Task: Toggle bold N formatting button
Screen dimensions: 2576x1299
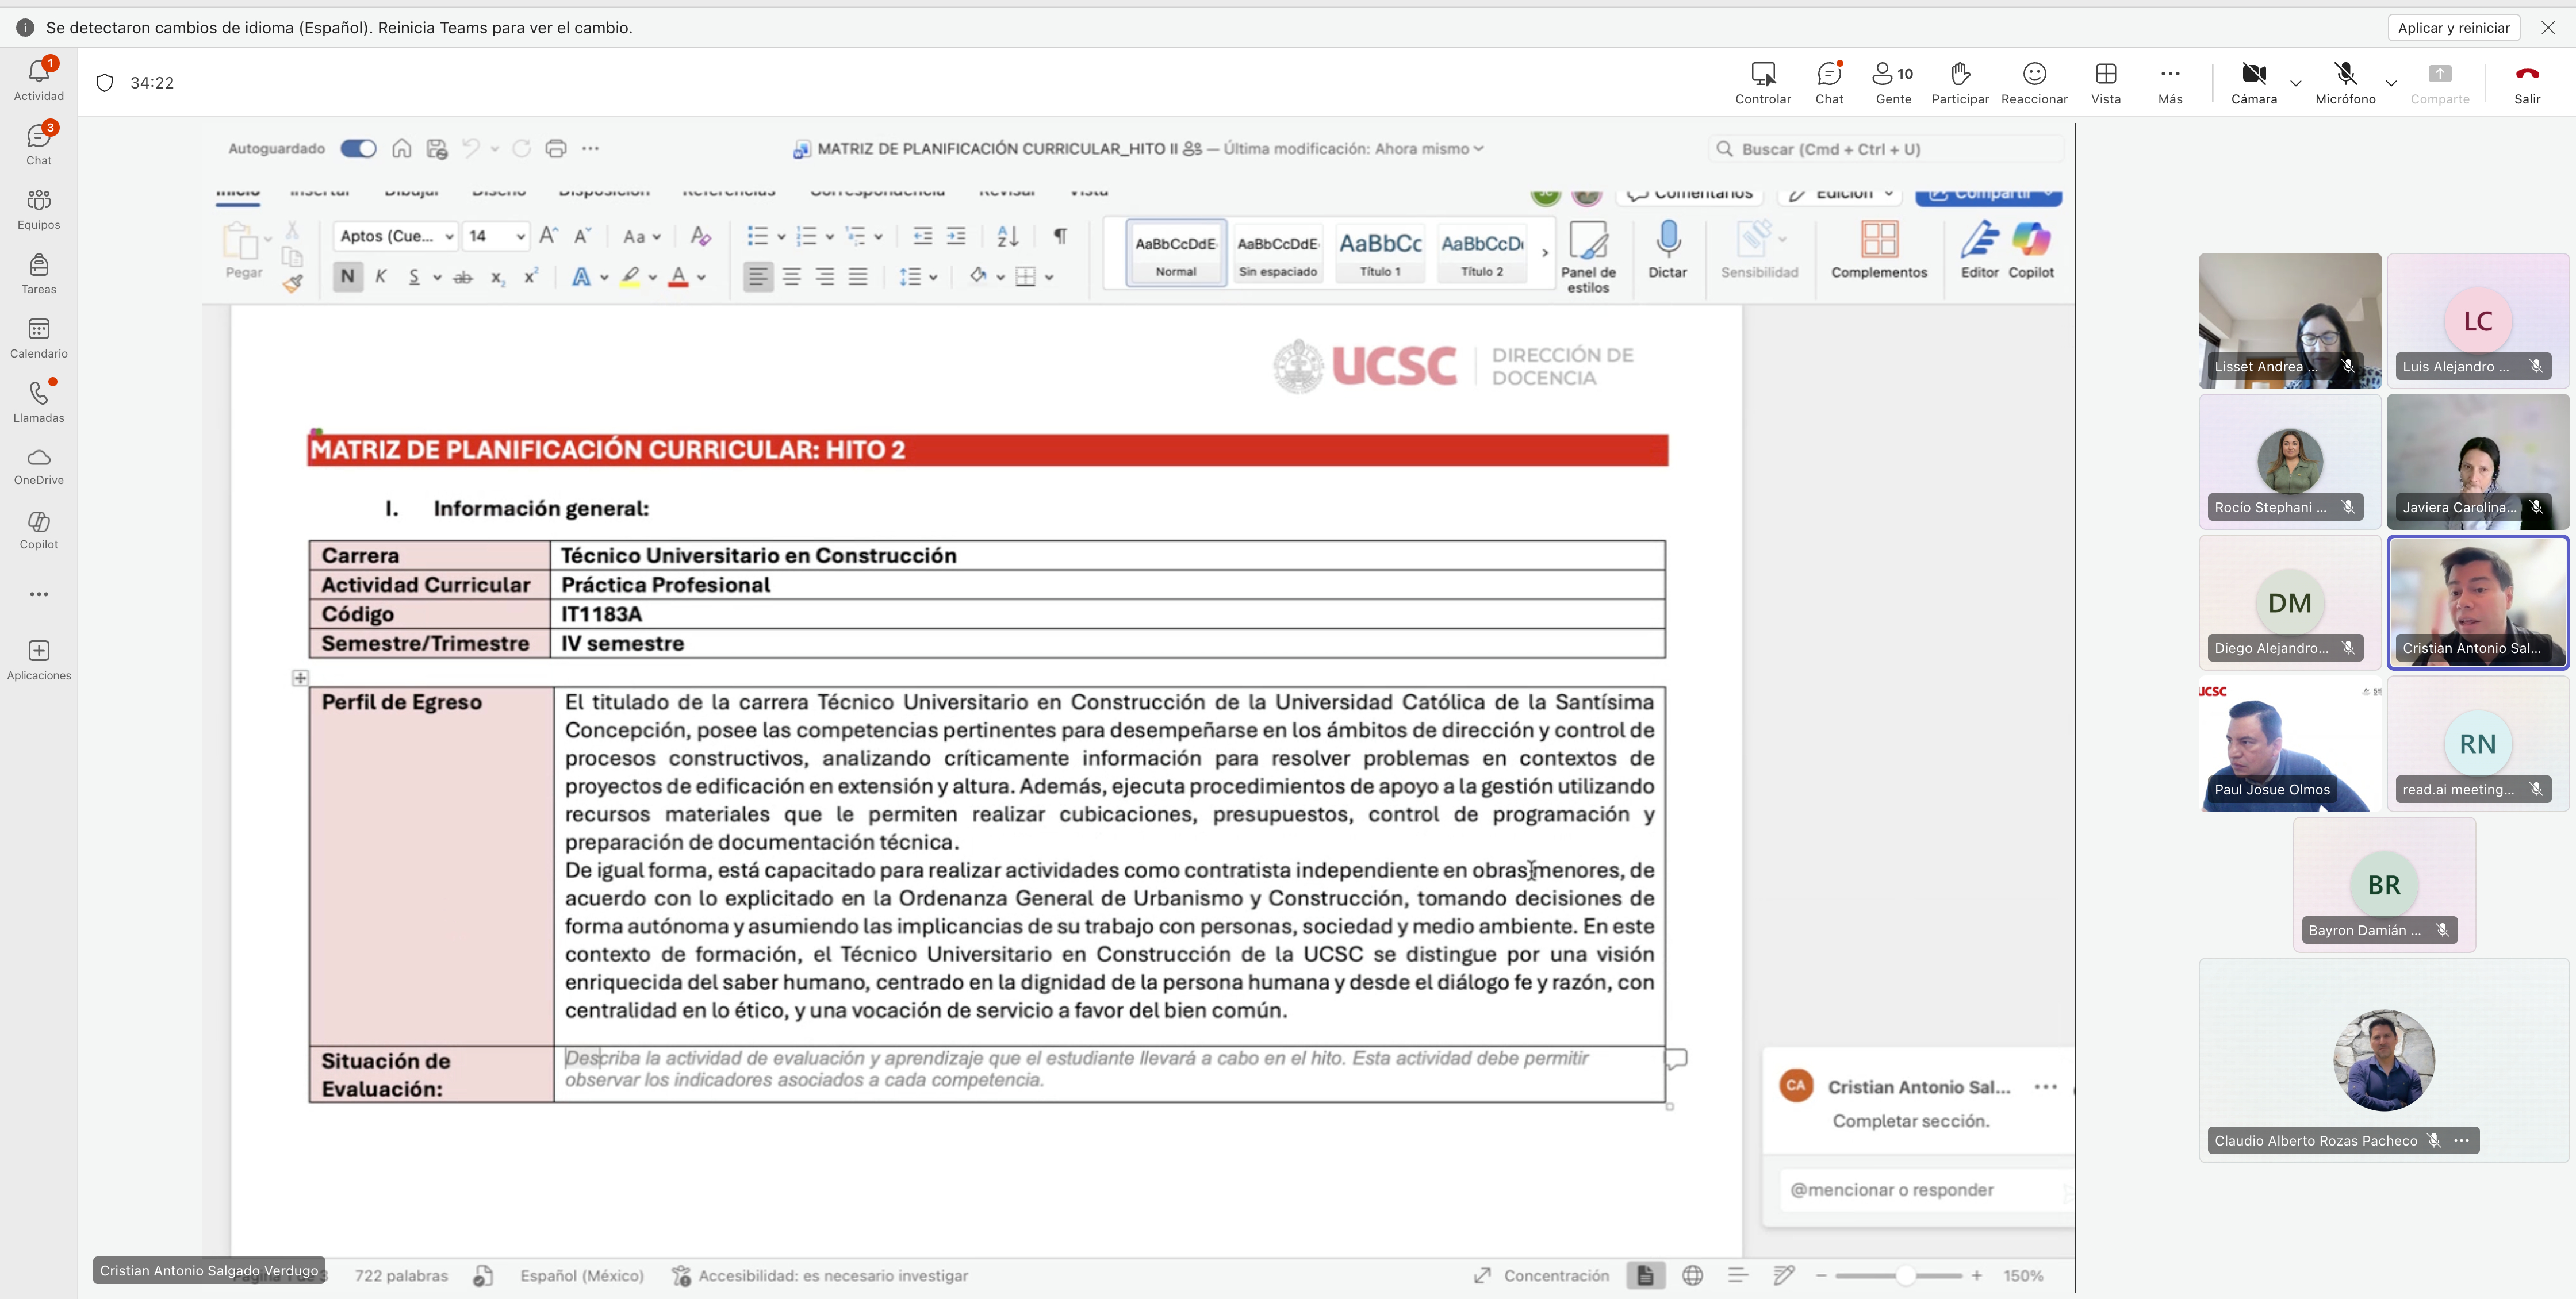Action: click(x=347, y=277)
